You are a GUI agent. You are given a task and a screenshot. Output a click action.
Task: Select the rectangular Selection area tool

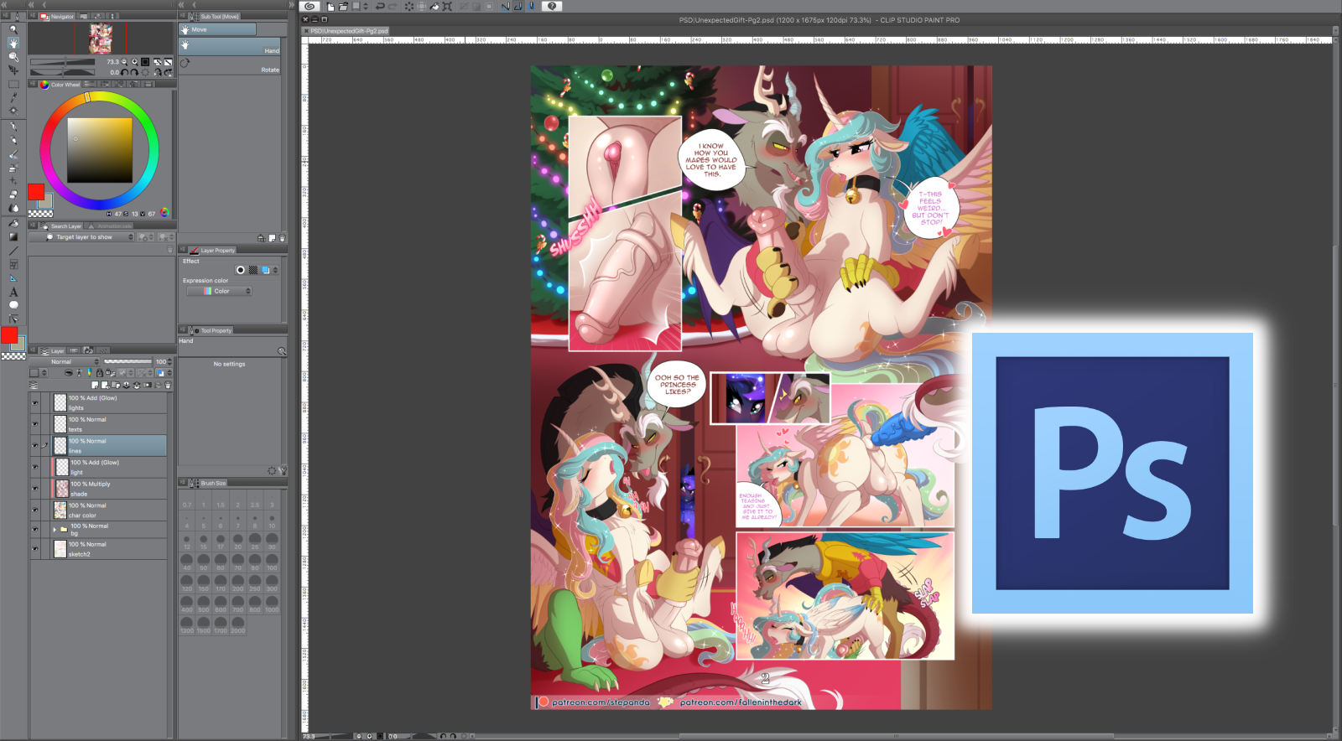coord(13,84)
